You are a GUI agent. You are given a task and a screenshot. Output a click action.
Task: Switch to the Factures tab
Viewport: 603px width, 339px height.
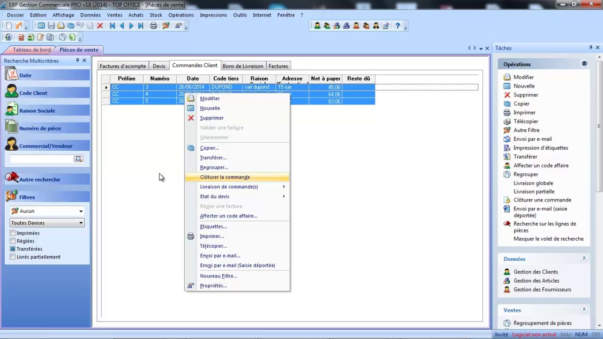(278, 66)
